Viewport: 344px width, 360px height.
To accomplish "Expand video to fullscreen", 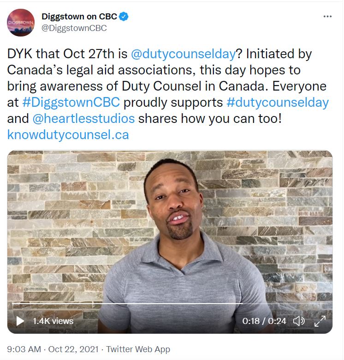I will (320, 321).
